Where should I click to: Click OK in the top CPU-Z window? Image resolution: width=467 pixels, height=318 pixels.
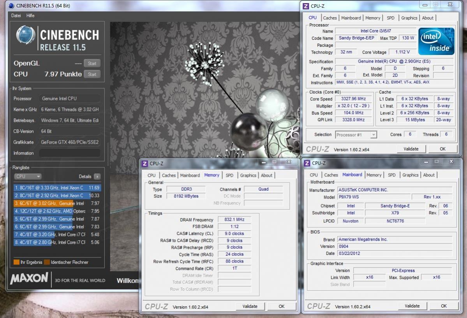[x=442, y=149]
